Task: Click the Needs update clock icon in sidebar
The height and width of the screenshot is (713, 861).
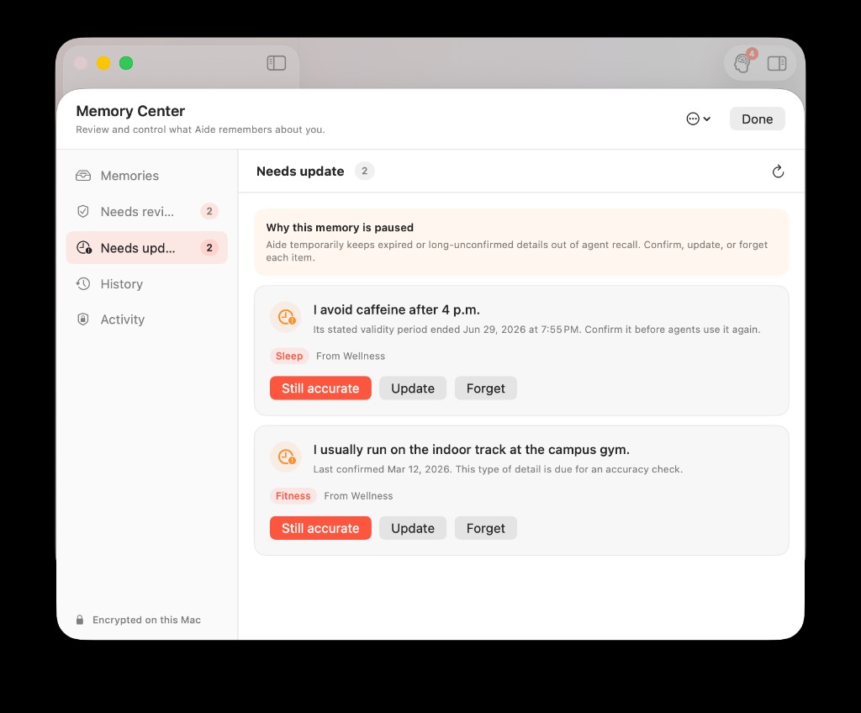Action: (83, 248)
